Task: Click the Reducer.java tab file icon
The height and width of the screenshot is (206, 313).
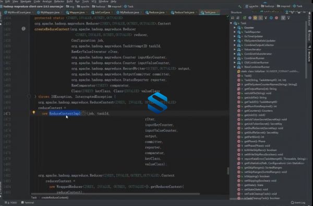Action: click(x=147, y=12)
